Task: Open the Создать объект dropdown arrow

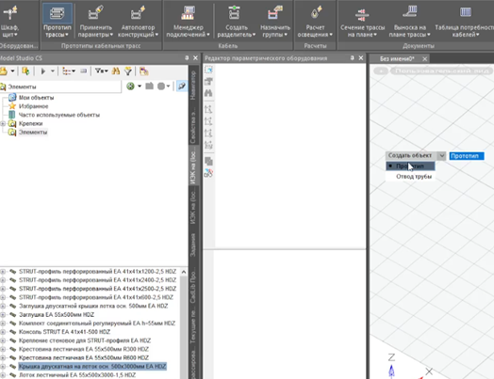Action: (442, 155)
